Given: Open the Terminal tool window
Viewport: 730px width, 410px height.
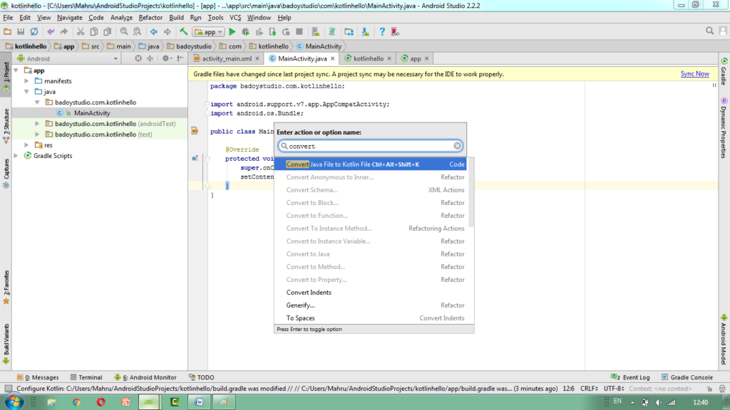Looking at the screenshot, I should [x=90, y=377].
